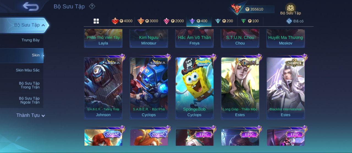352x153 pixels.
Task: Filter by the 100 point green emblem
Action: coord(250,21)
